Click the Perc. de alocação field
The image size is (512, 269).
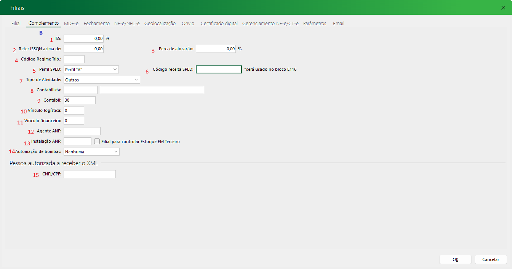coord(216,49)
